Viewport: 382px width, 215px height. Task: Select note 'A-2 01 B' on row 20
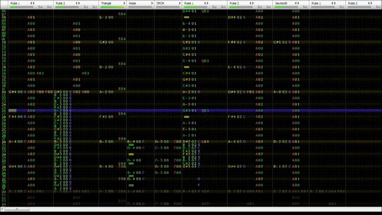coord(191,92)
